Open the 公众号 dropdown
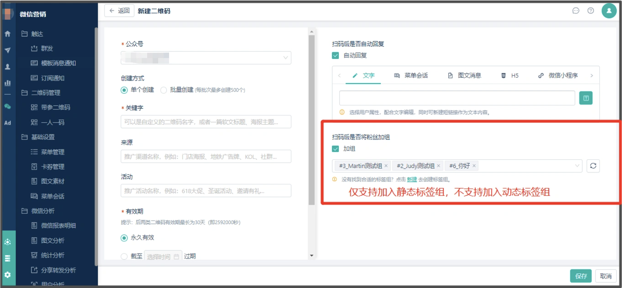622x288 pixels. pos(206,58)
